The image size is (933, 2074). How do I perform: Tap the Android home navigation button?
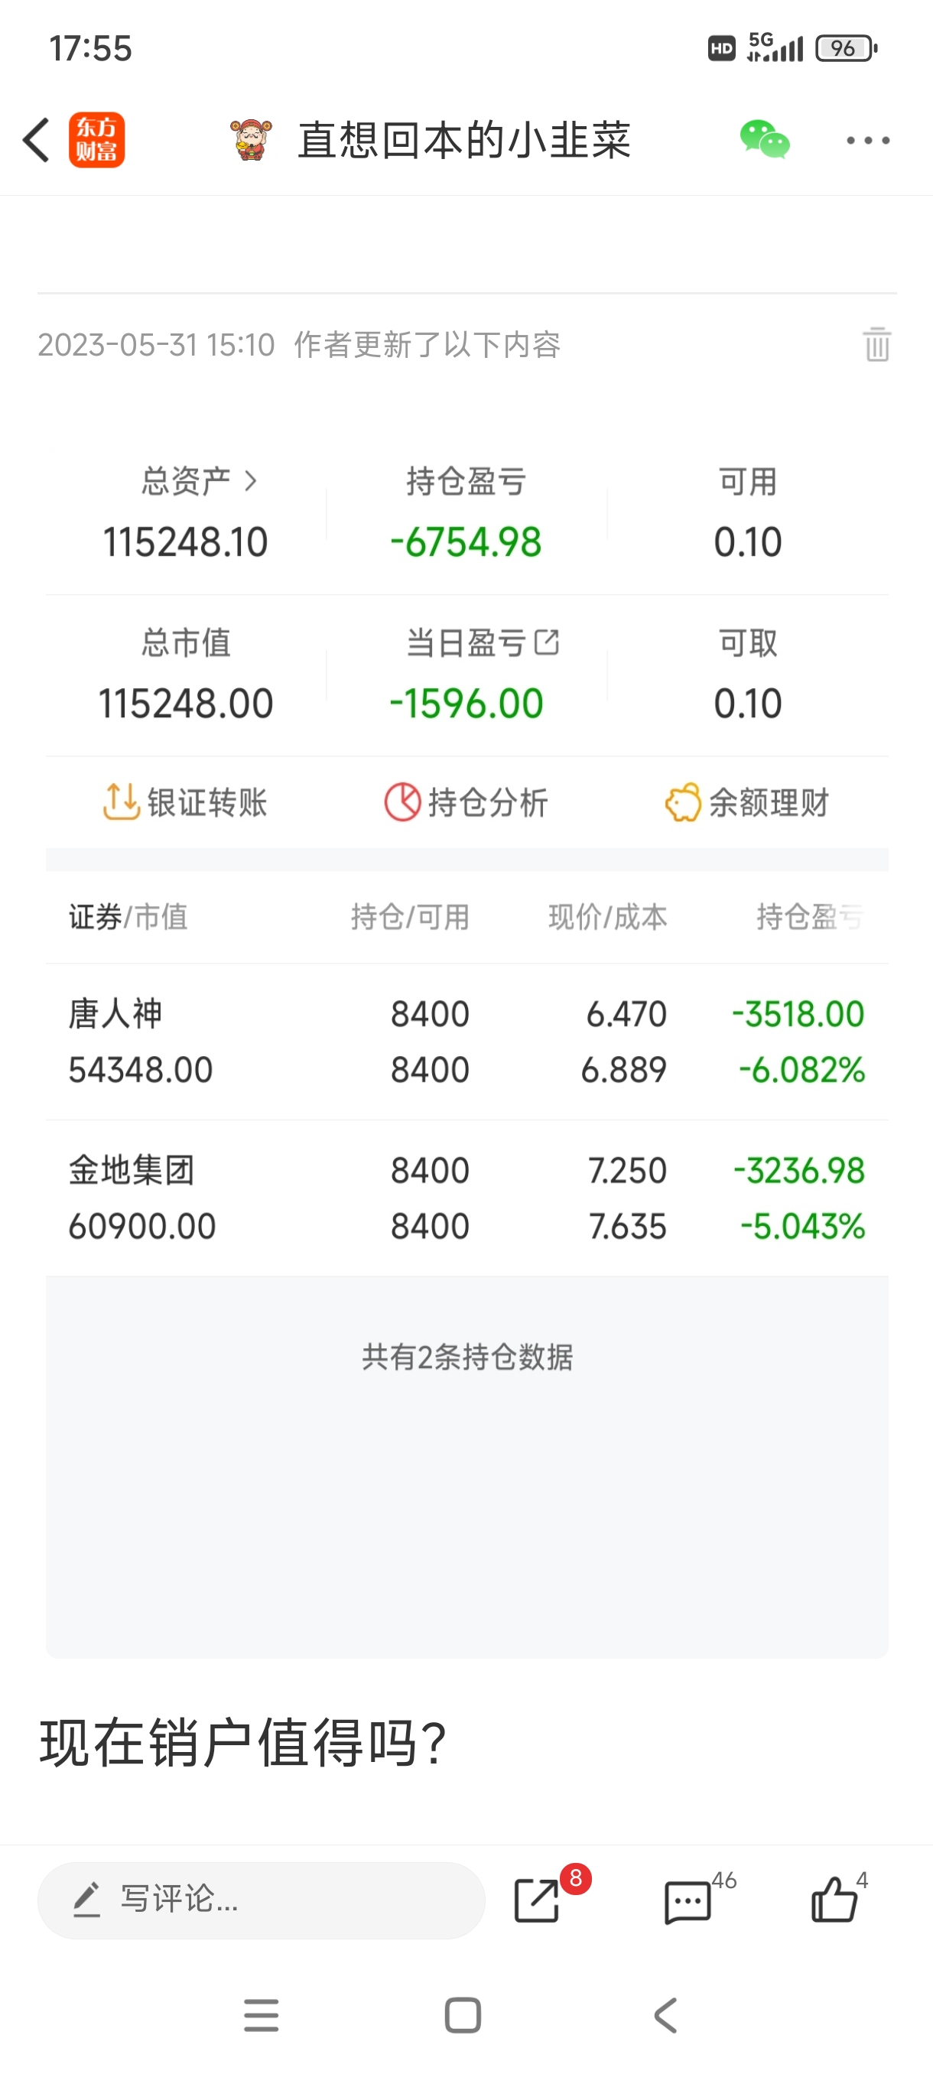click(463, 2015)
